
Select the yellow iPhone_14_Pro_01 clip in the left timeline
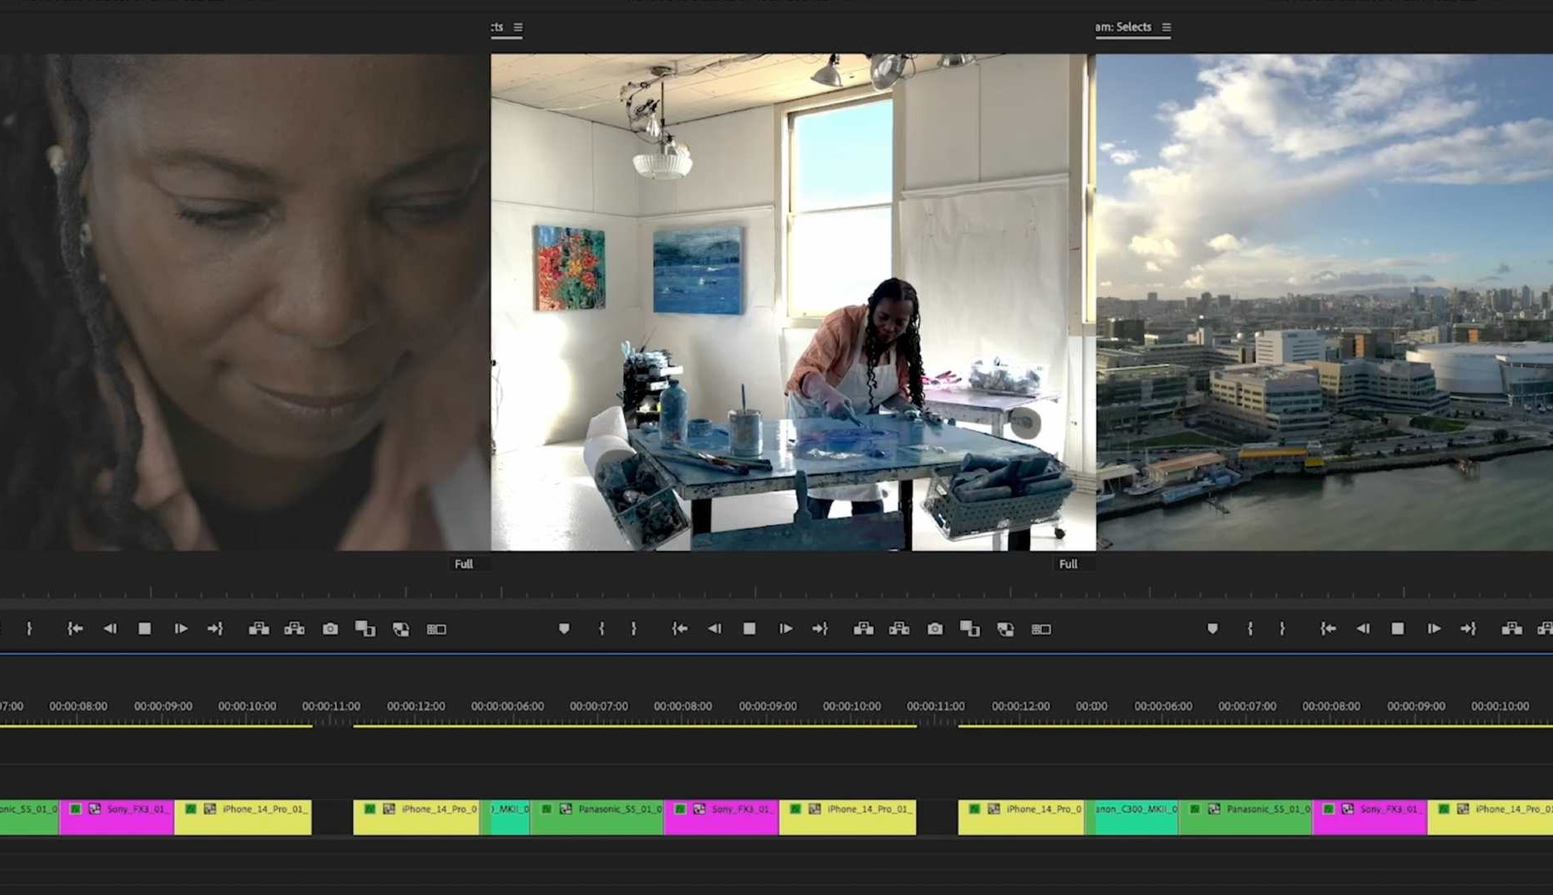243,817
